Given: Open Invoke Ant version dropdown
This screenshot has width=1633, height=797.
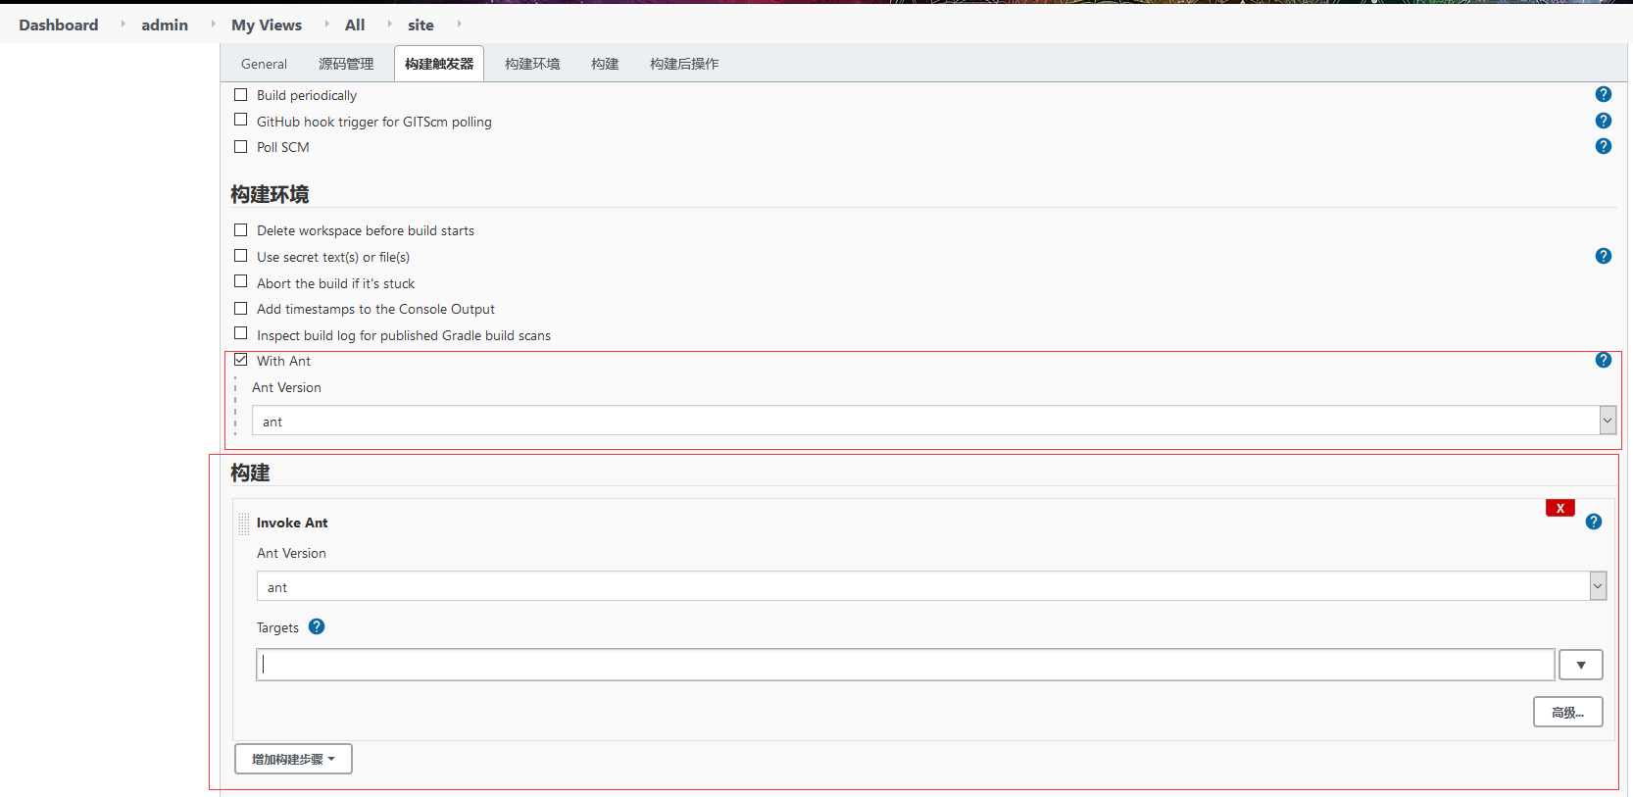Looking at the screenshot, I should click(931, 586).
